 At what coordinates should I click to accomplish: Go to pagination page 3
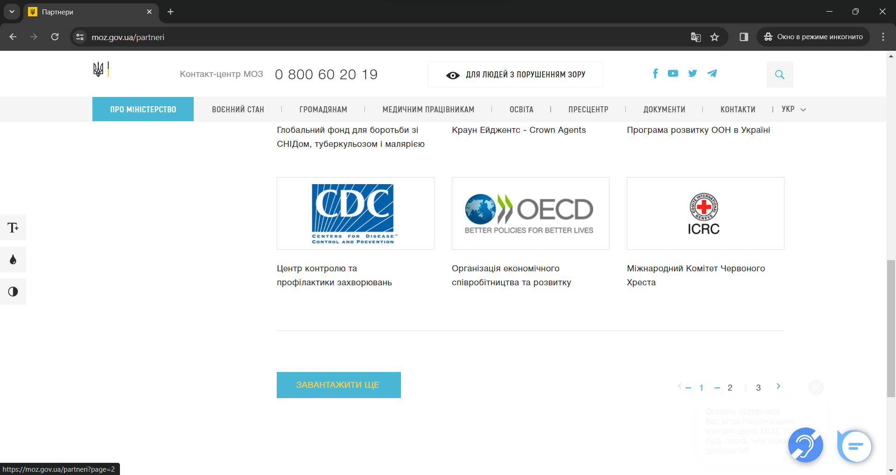click(758, 388)
